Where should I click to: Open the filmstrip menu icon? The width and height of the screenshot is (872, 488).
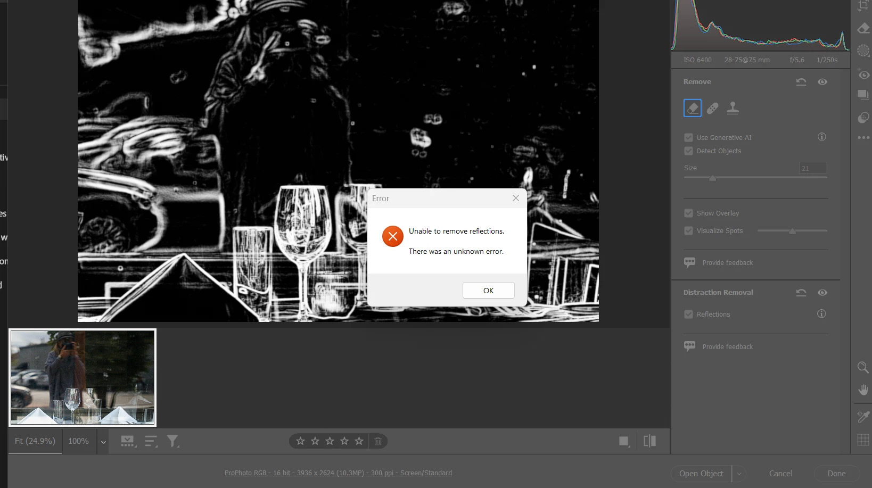click(x=128, y=441)
